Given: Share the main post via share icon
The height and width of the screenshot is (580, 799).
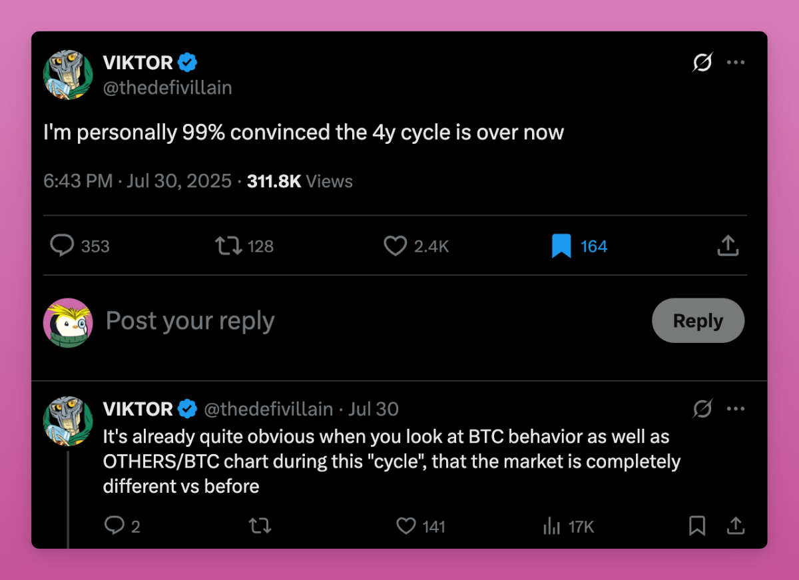Looking at the screenshot, I should click(728, 246).
